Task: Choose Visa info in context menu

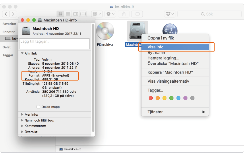Action: [155, 47]
